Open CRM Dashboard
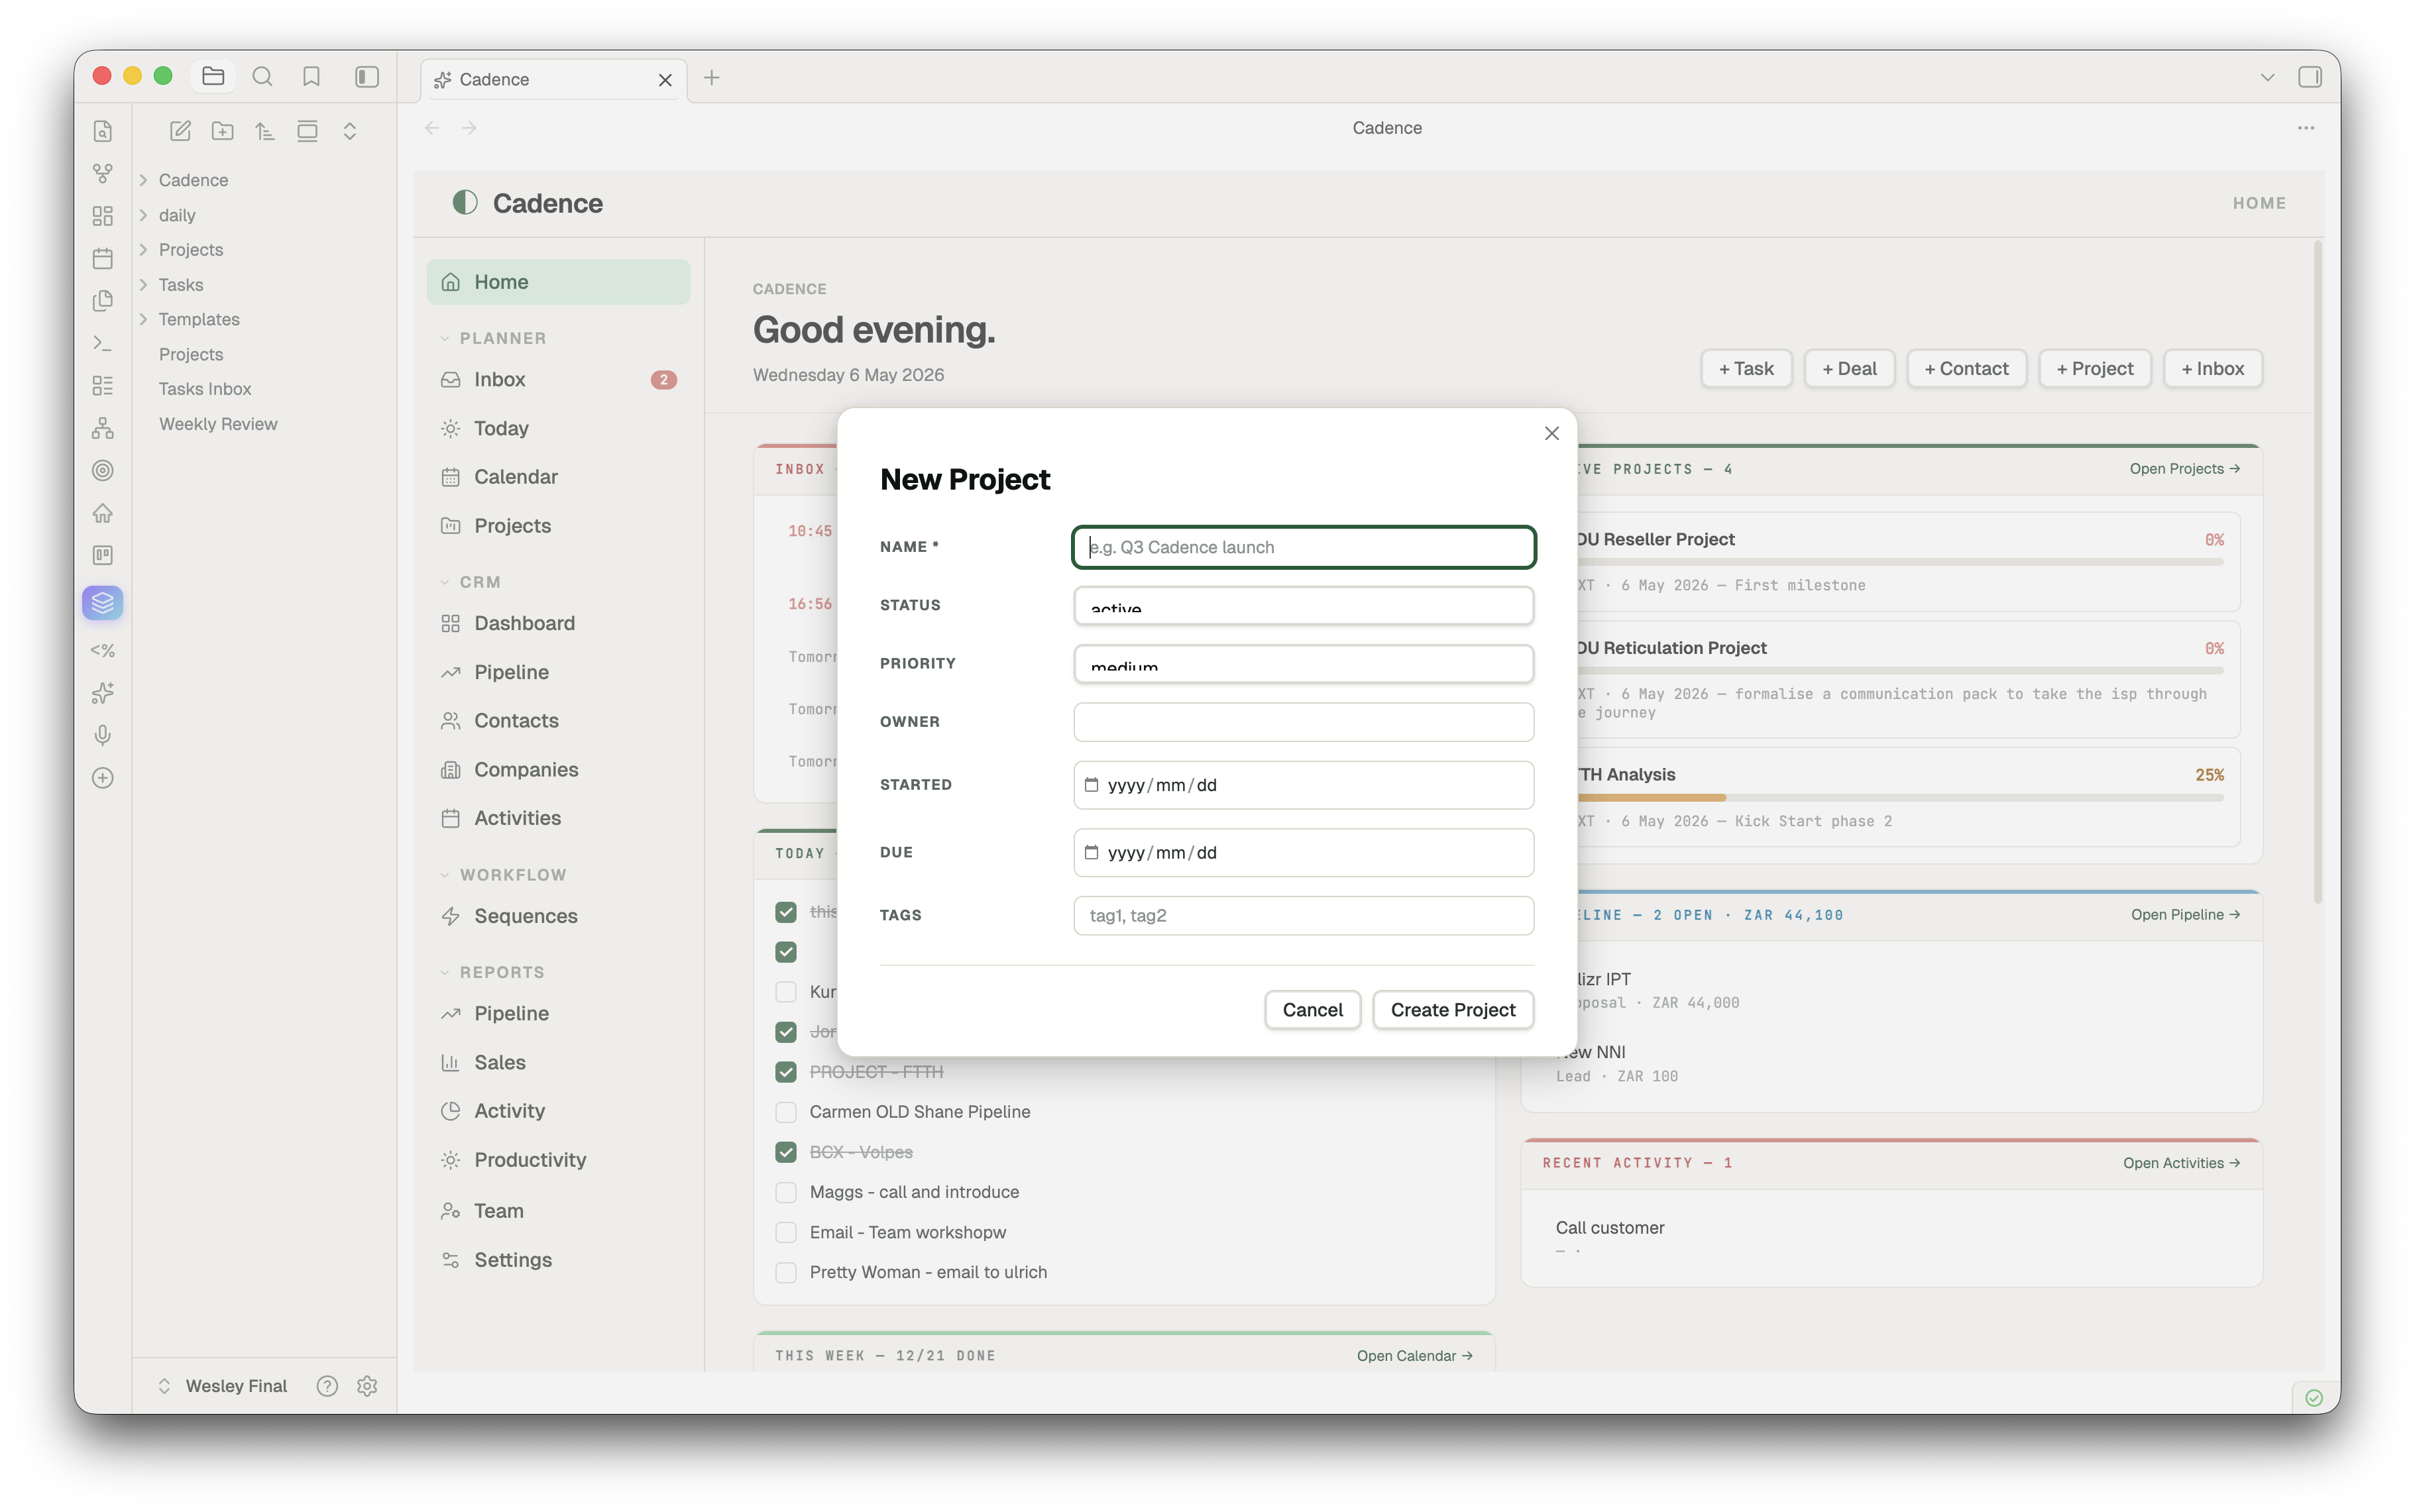The height and width of the screenshot is (1512, 2415). [558, 623]
